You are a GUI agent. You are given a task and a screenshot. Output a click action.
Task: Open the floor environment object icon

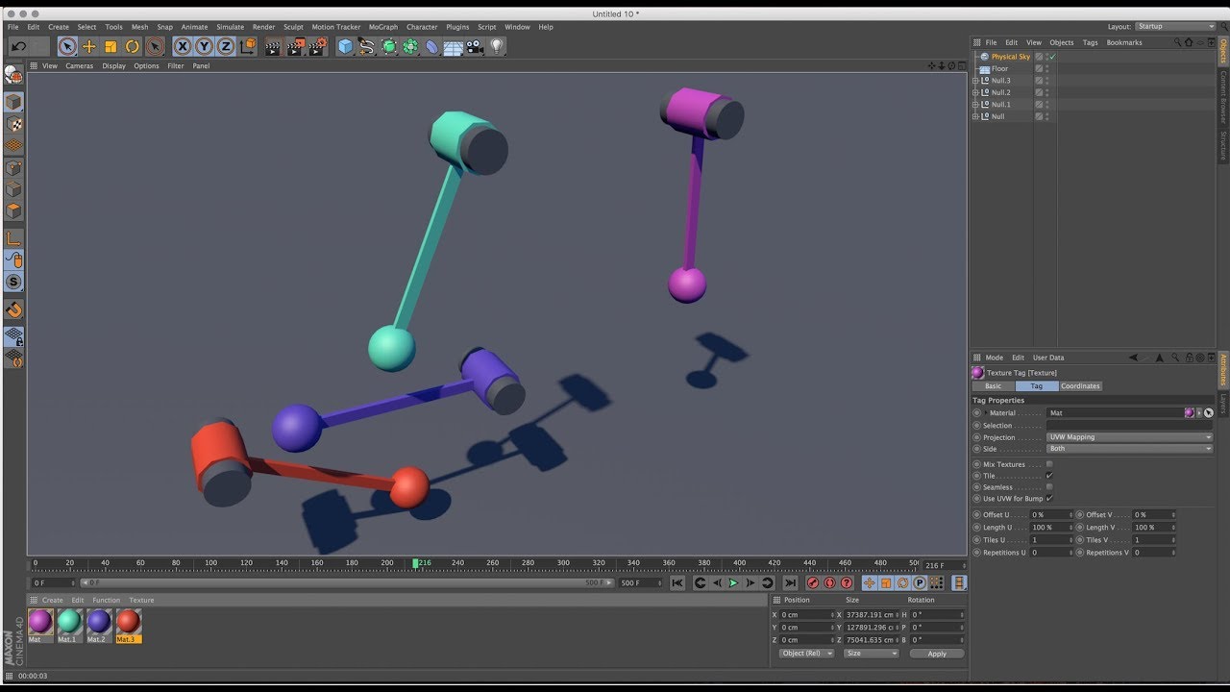click(454, 46)
